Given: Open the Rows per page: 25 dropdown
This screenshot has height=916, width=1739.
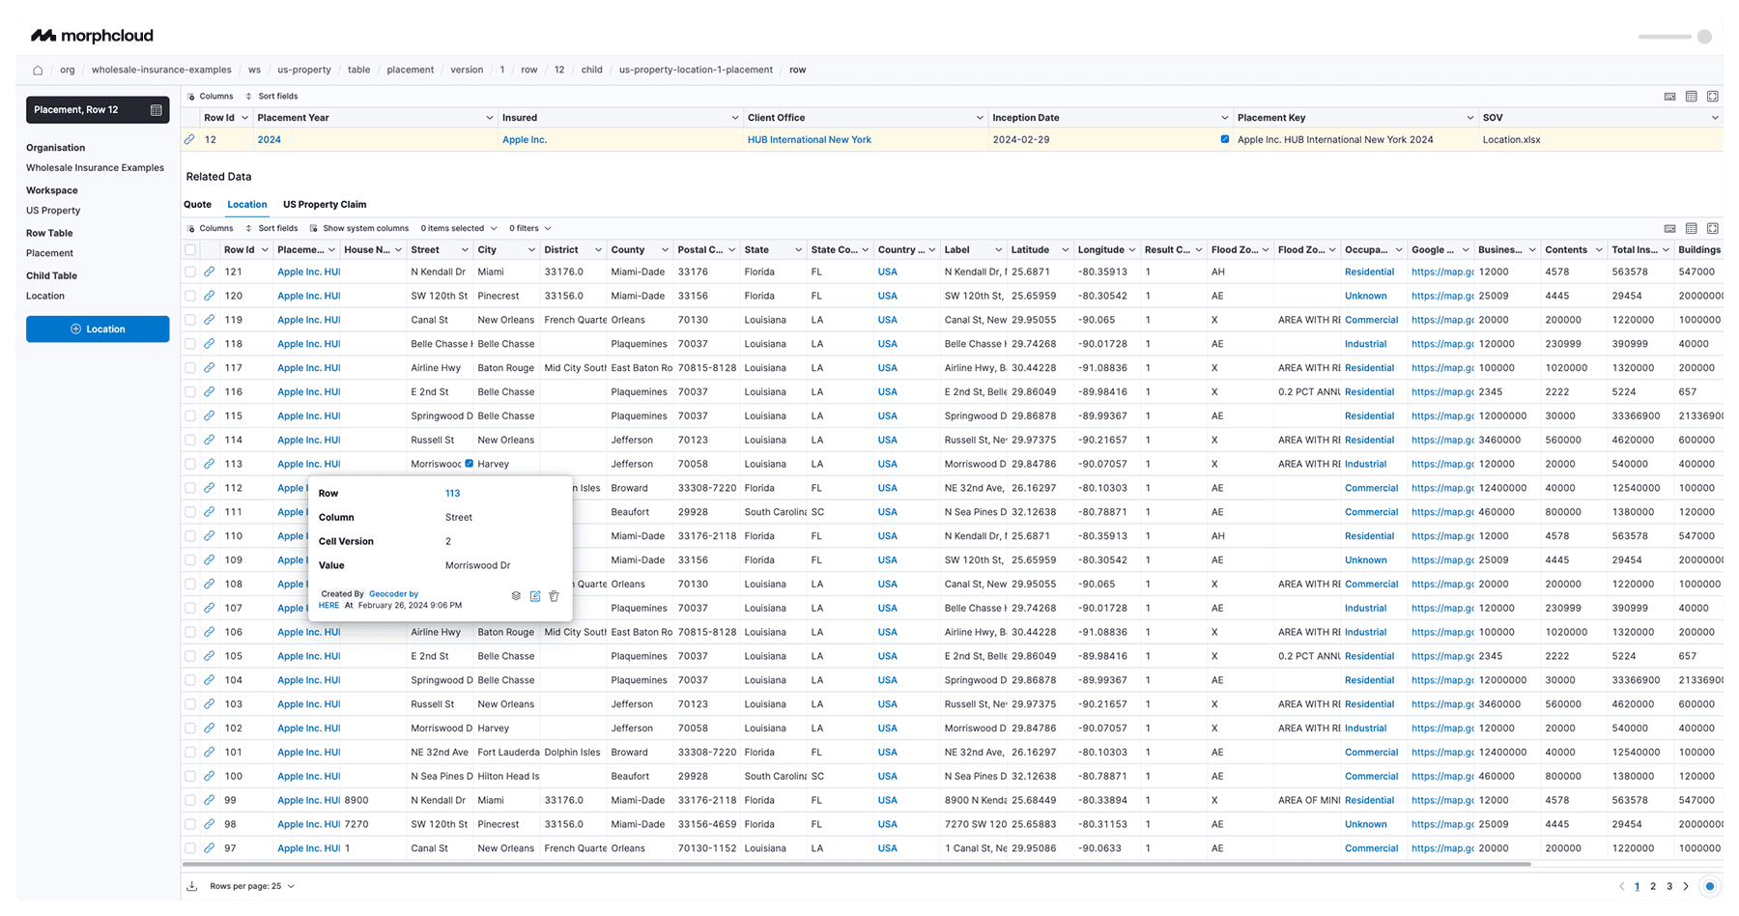Looking at the screenshot, I should coord(252,886).
